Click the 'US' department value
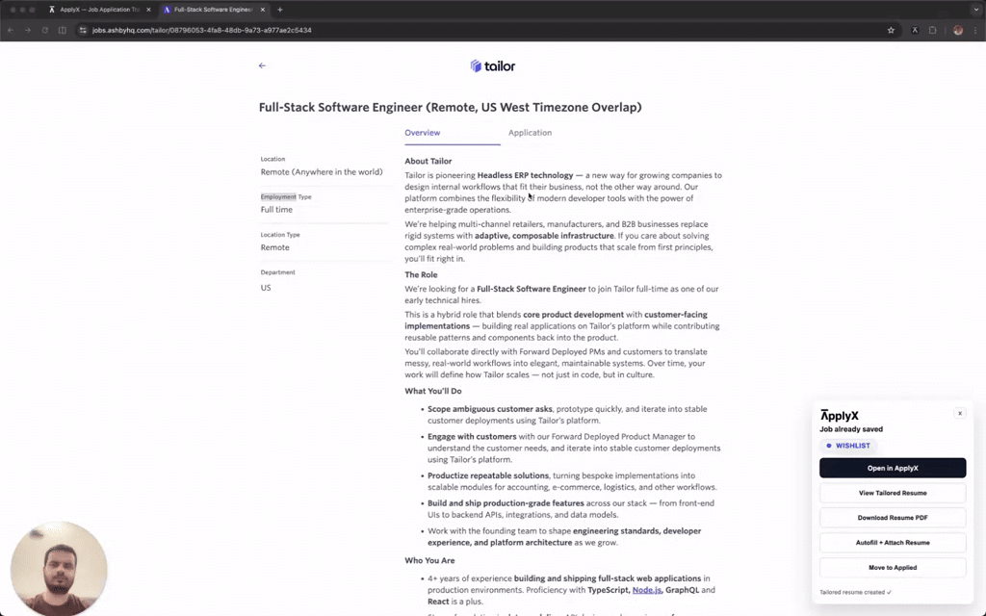 [266, 288]
